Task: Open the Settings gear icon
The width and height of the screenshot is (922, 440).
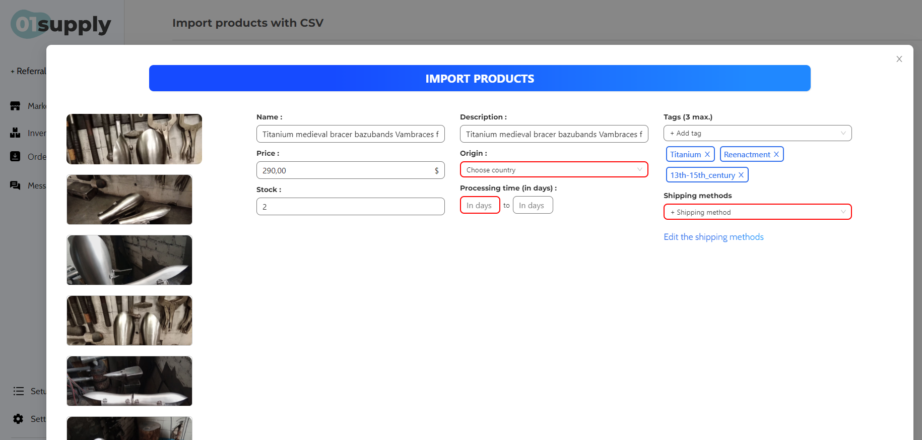Action: coord(18,419)
